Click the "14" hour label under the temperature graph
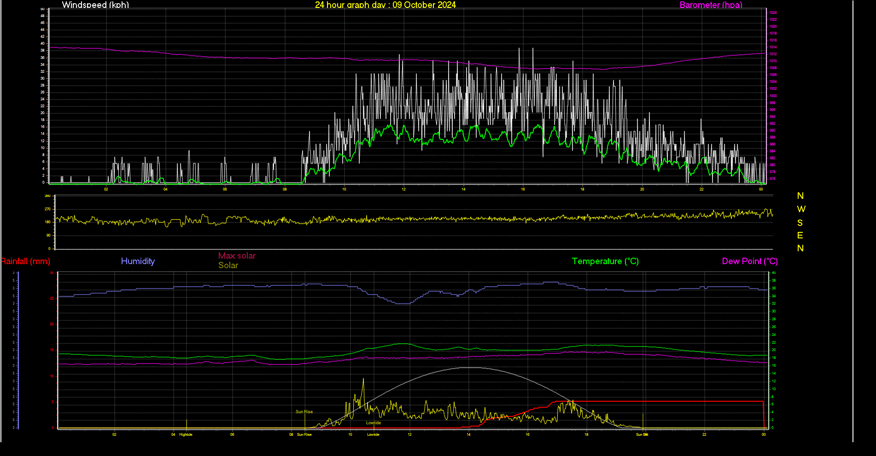Image resolution: width=876 pixels, height=456 pixels. click(x=468, y=434)
